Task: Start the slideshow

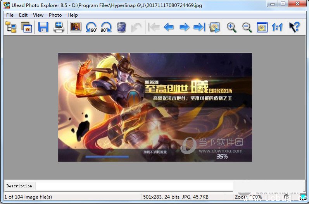Action: (x=214, y=27)
